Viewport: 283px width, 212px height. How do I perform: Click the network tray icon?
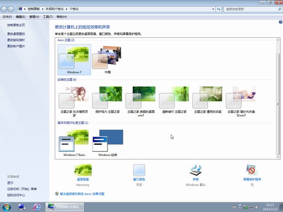(x=251, y=207)
